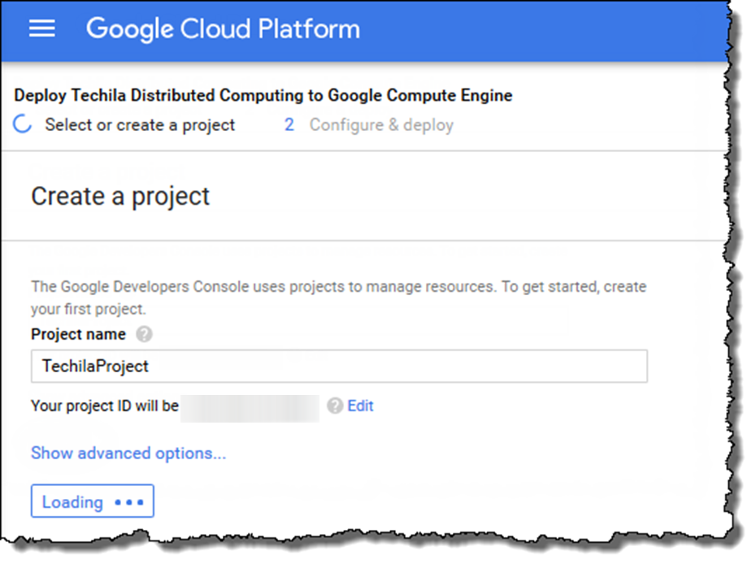Expand Show advanced options
Image resolution: width=756 pixels, height=564 pixels.
pyautogui.click(x=128, y=453)
